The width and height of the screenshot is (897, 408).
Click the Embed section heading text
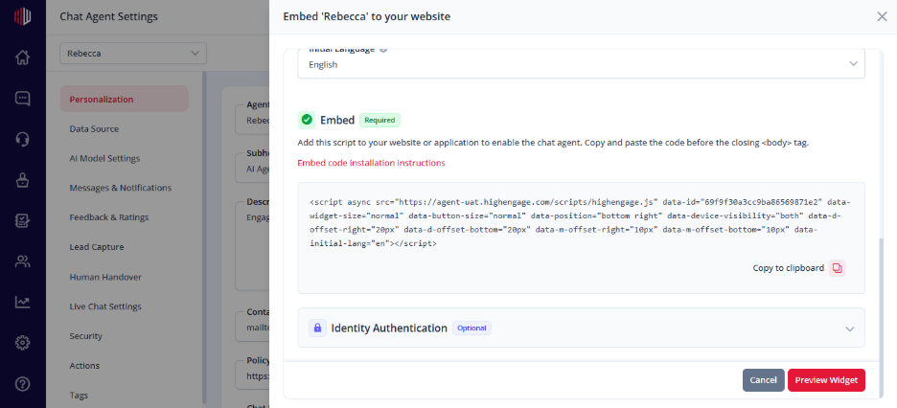[x=337, y=120]
